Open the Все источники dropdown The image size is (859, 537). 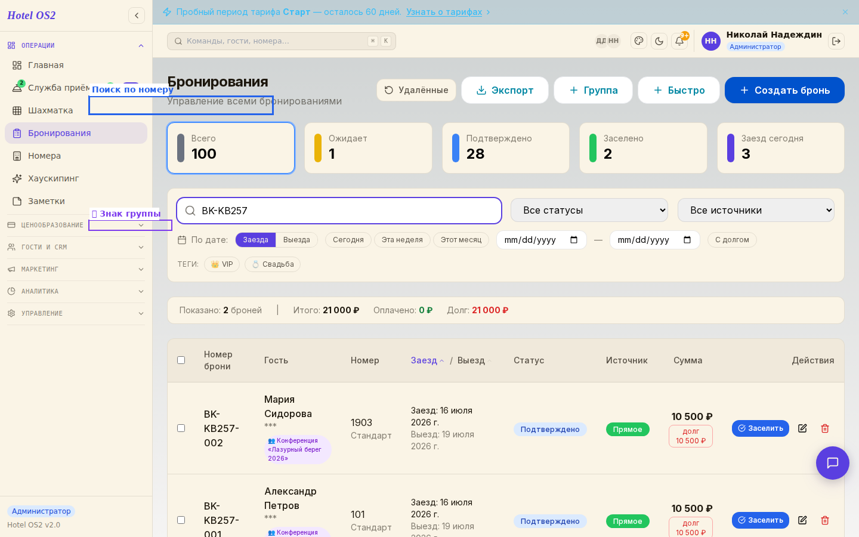756,210
